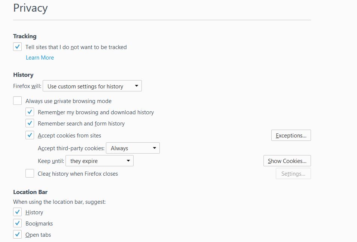Toggle the Bookmarks location bar suggestion checkbox
The height and width of the screenshot is (242, 357).
pyautogui.click(x=17, y=223)
